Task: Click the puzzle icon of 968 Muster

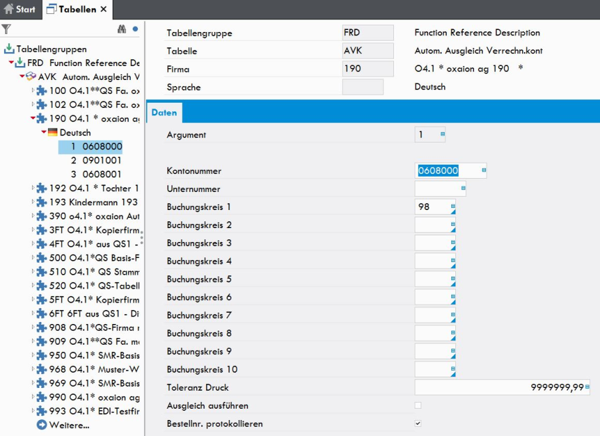Action: 42,369
